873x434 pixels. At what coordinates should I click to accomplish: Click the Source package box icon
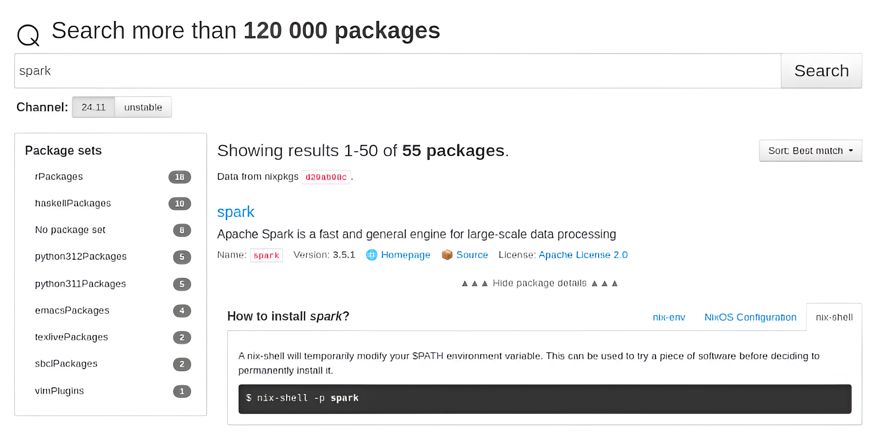[447, 255]
